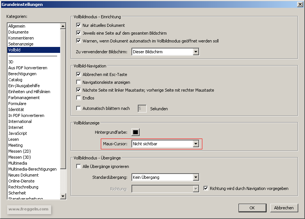305x219 pixels.
Task: Toggle 'Nur aktuelles Dokument' checkbox
Action: [78, 25]
